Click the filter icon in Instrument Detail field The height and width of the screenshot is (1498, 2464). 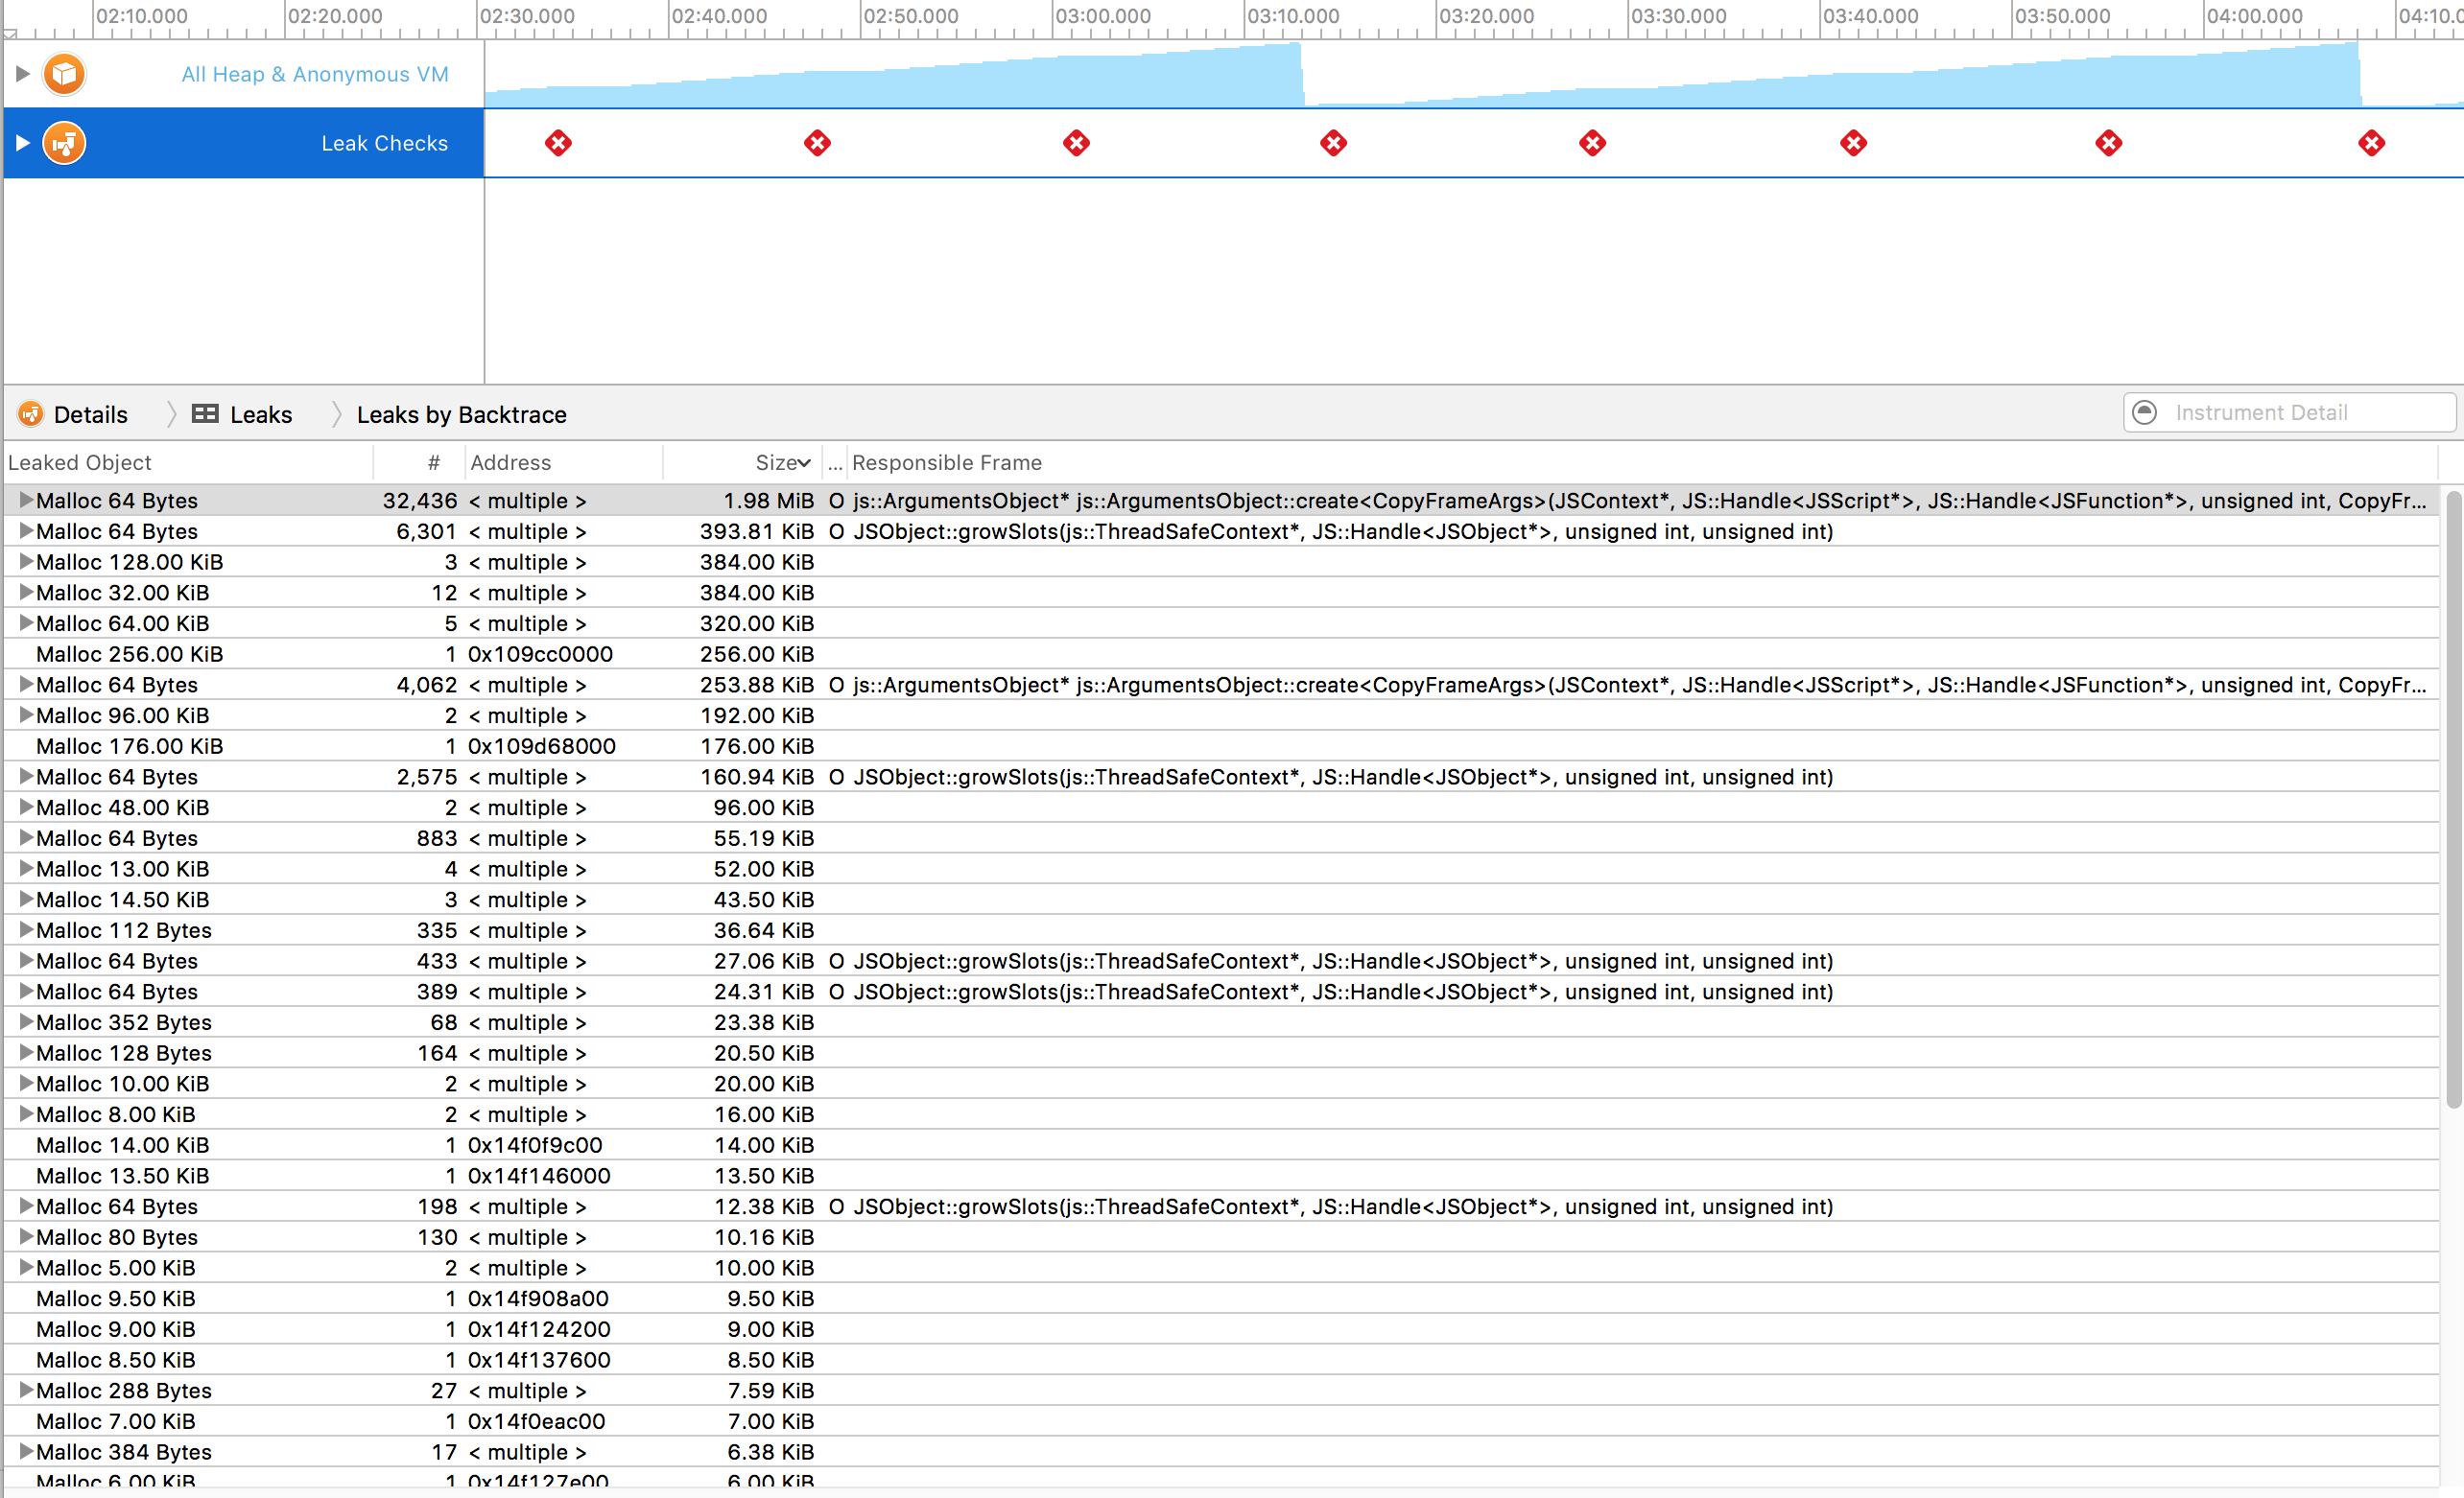(x=2144, y=412)
